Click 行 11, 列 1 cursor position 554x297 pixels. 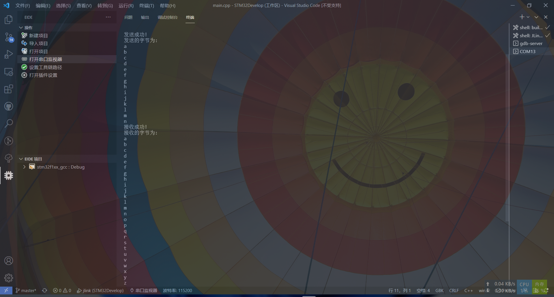pos(400,290)
